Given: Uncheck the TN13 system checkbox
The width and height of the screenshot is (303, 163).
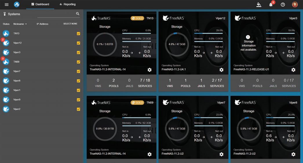Looking at the screenshot, I should pos(79,34).
